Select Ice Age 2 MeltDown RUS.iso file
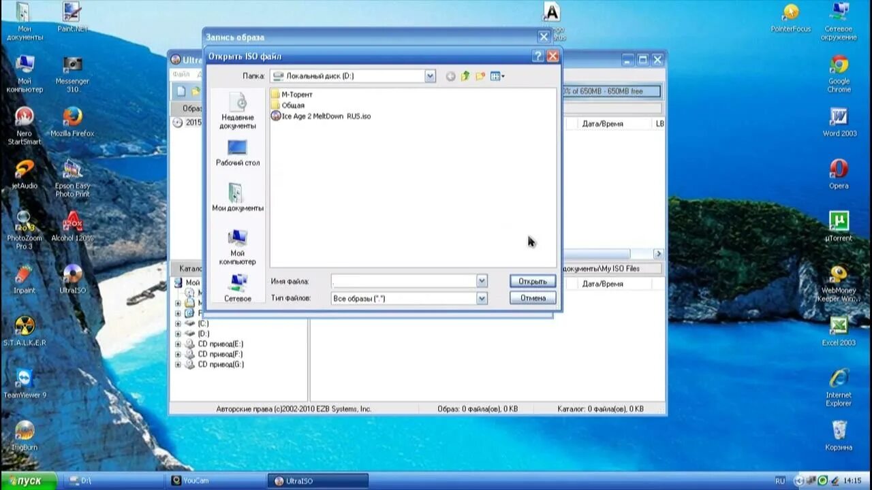872x490 pixels. 321,116
